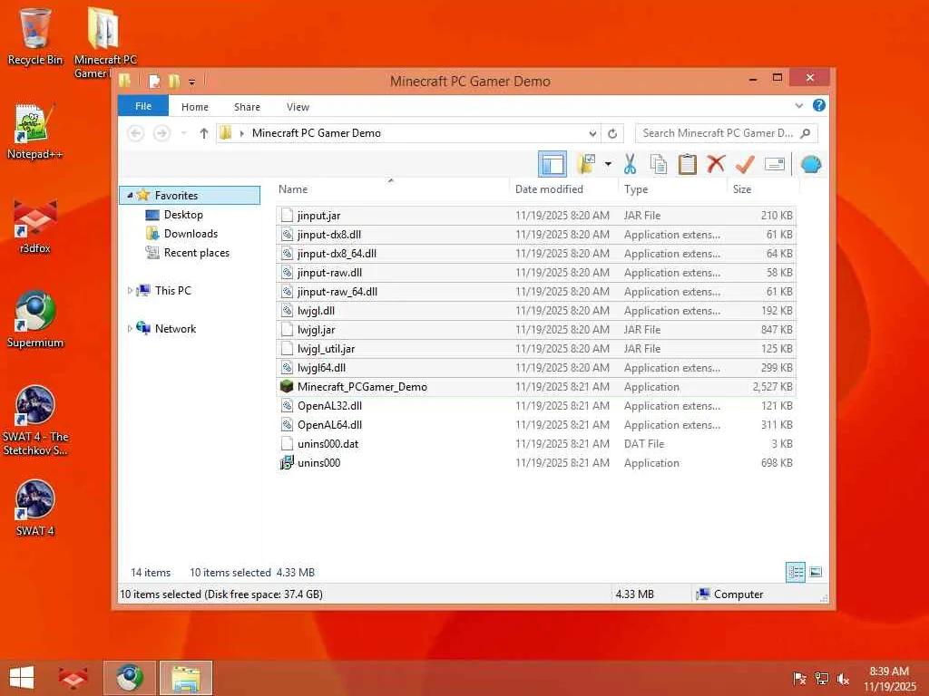Open the Windows Start button
Viewport: 929px width, 696px height.
(x=22, y=678)
